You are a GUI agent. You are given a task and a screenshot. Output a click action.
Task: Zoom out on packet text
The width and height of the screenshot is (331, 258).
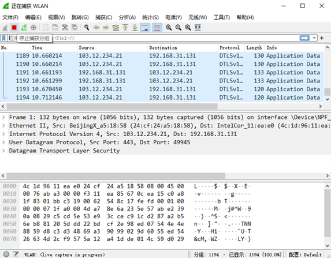click(178, 28)
